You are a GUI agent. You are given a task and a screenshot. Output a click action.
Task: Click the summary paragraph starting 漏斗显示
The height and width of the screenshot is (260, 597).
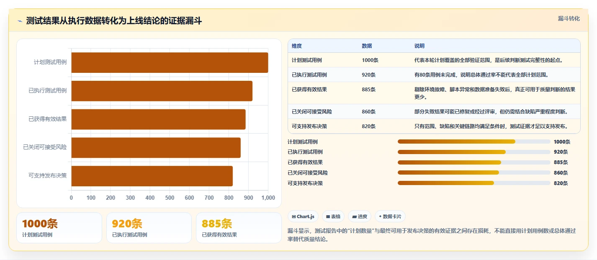[x=432, y=235]
